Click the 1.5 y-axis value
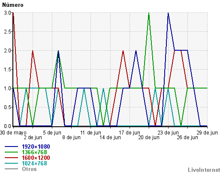This screenshot has width=223, height=174. pos(7,70)
